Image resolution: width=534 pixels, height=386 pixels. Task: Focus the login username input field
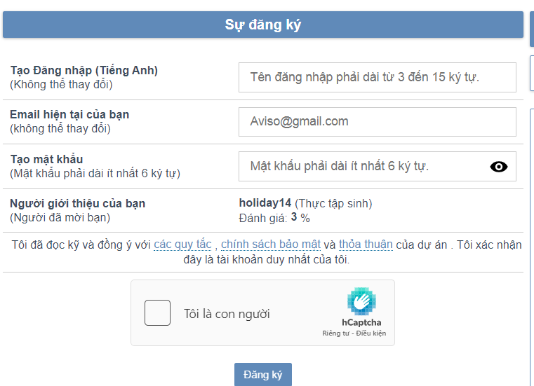pyautogui.click(x=377, y=77)
